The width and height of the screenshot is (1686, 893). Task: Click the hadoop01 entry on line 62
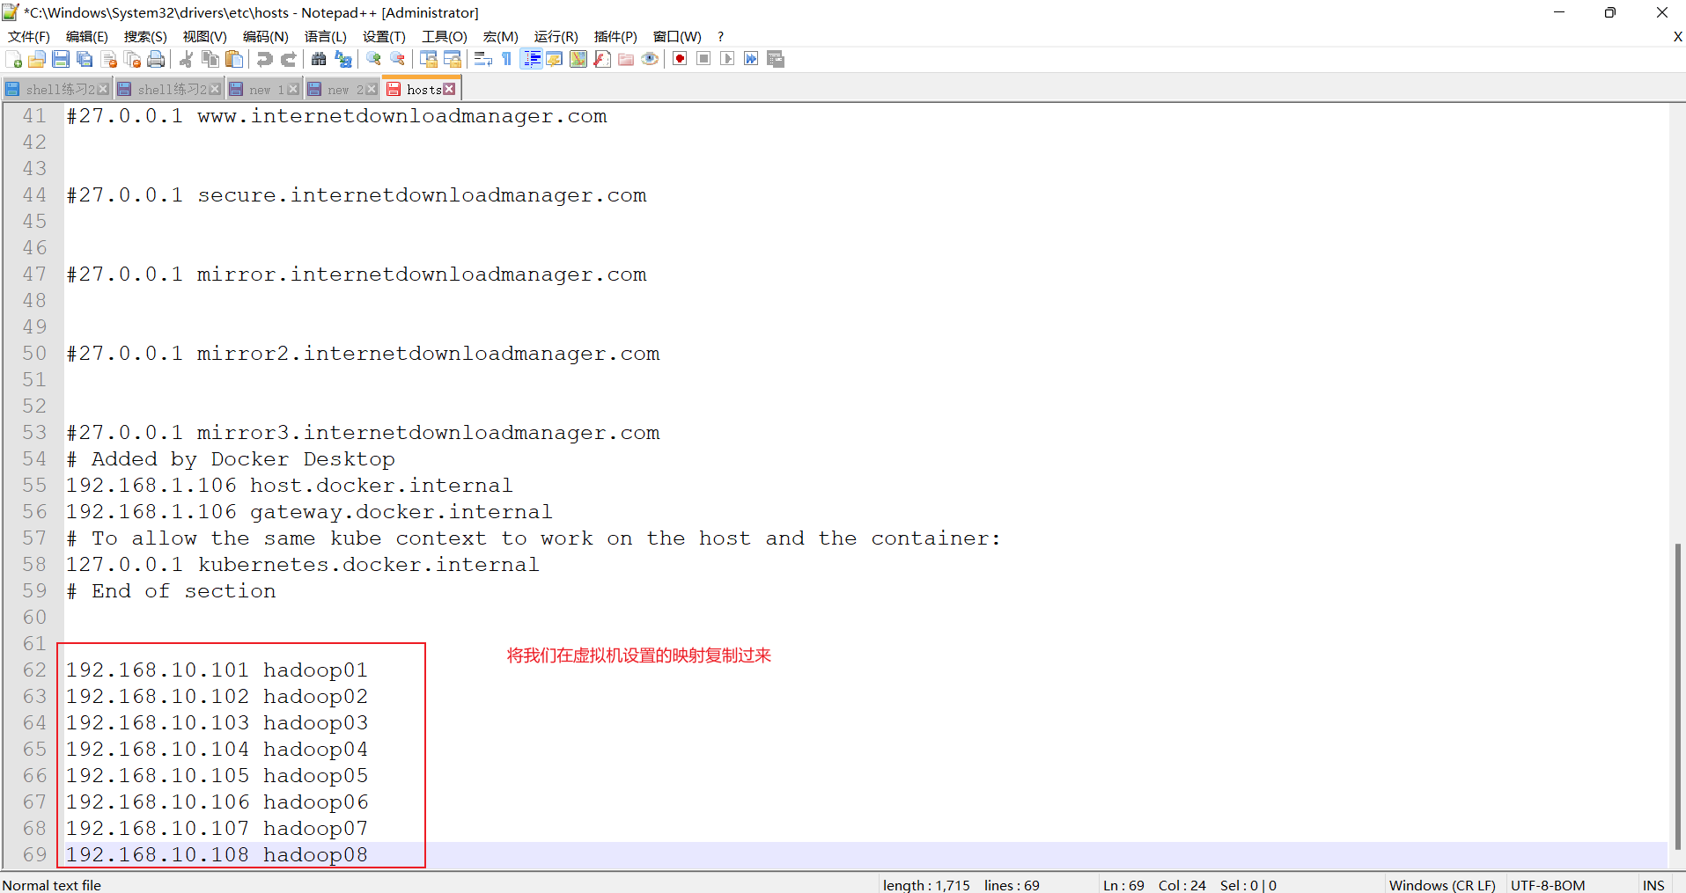coord(315,670)
